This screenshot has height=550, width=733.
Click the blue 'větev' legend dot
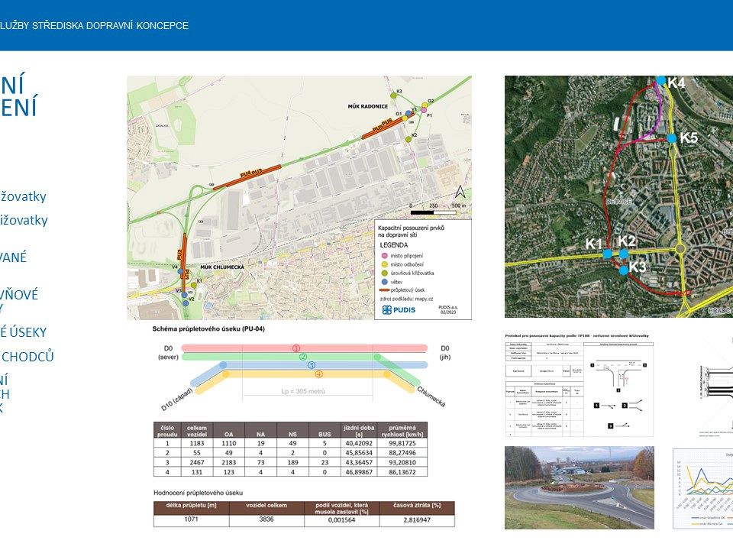[x=385, y=282]
